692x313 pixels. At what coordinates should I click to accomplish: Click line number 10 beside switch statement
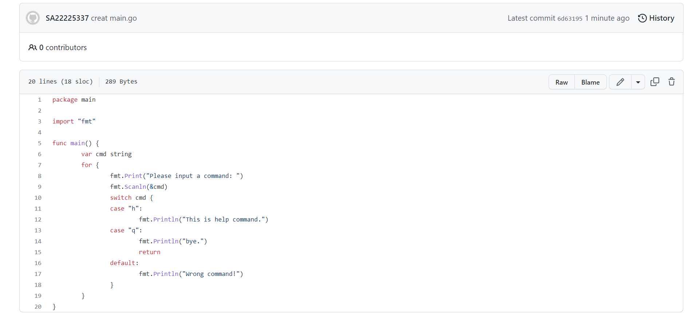coord(38,198)
